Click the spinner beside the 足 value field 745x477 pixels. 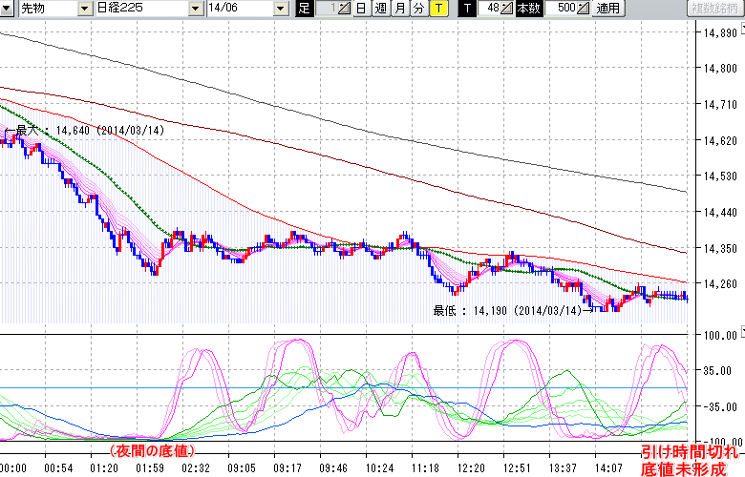pos(345,9)
